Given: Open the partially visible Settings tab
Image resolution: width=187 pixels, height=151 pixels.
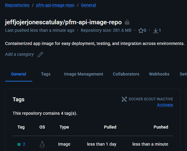Looking at the screenshot, I should pos(183,74).
